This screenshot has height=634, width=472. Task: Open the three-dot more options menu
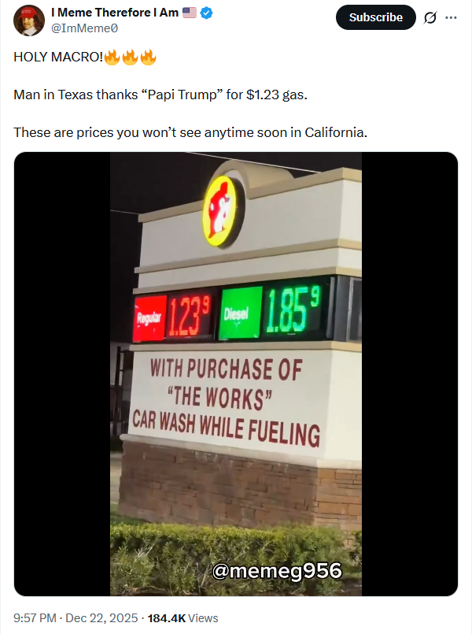tap(451, 17)
